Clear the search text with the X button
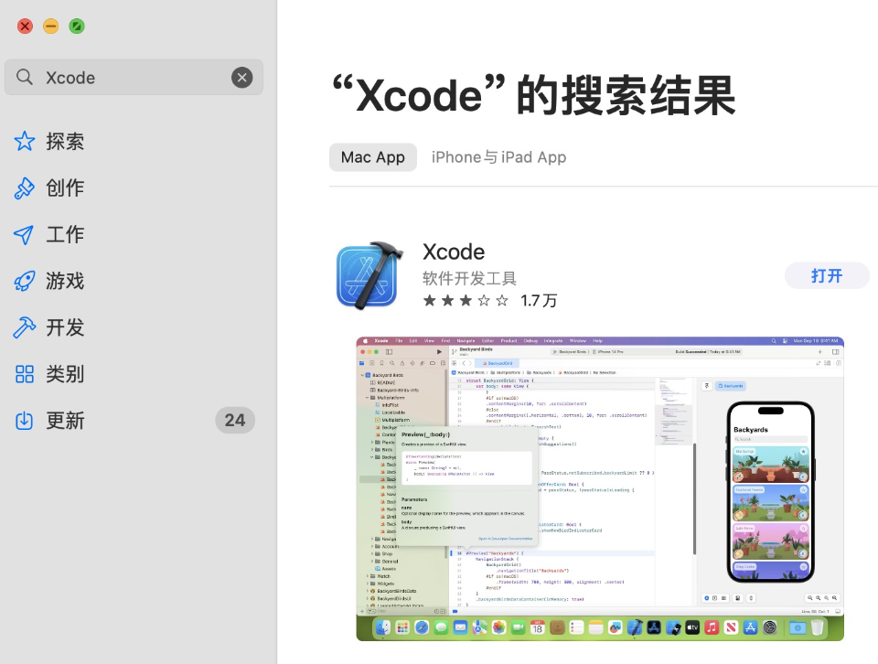Viewport: 878px width, 664px height. (x=241, y=77)
